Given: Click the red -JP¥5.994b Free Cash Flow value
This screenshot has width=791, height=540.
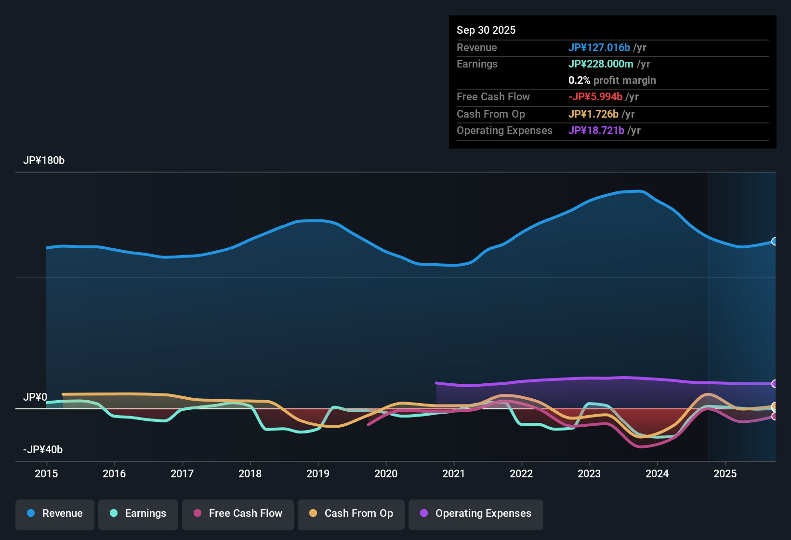Looking at the screenshot, I should [x=595, y=96].
